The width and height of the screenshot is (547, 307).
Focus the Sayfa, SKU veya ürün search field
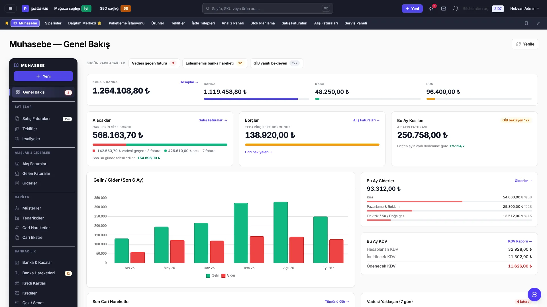[x=268, y=9]
